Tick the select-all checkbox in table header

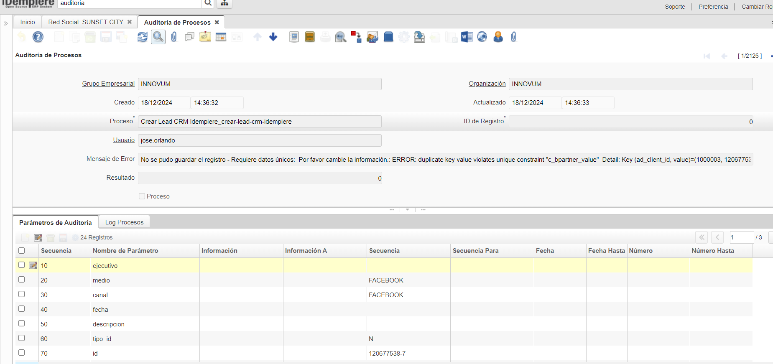pyautogui.click(x=22, y=251)
